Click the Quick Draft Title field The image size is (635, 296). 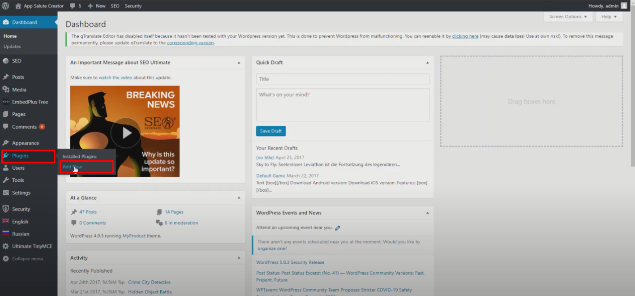[343, 79]
